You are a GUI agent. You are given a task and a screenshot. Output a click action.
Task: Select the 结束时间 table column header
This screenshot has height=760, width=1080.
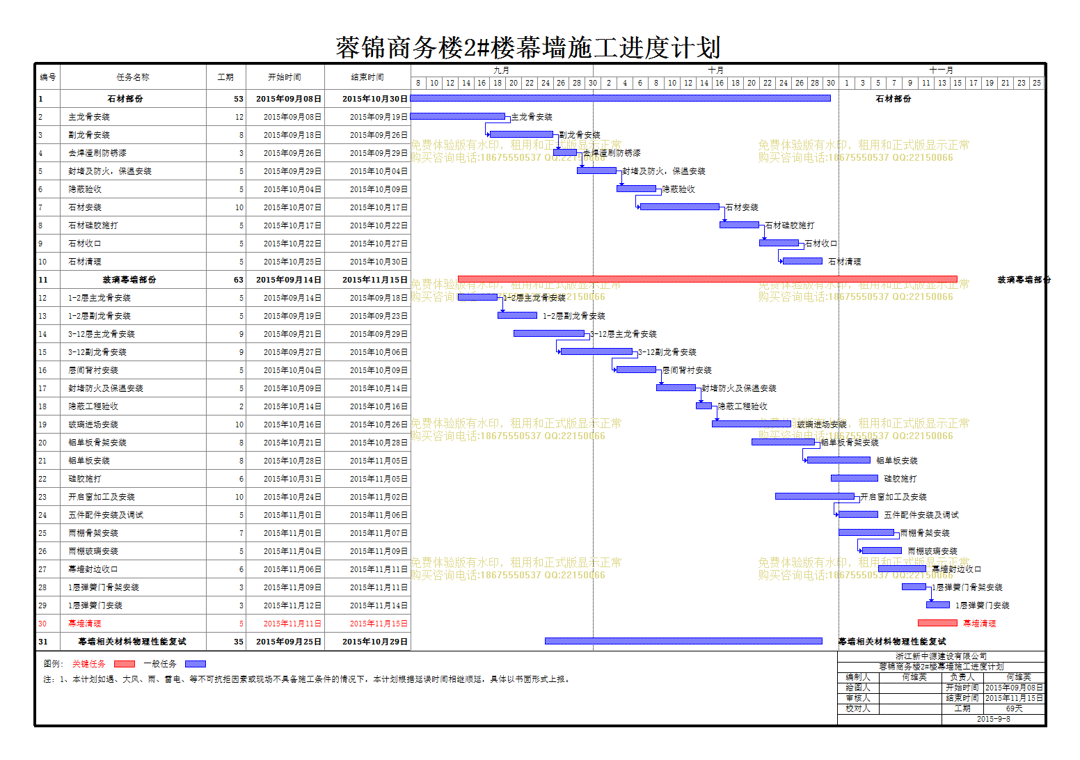(367, 77)
